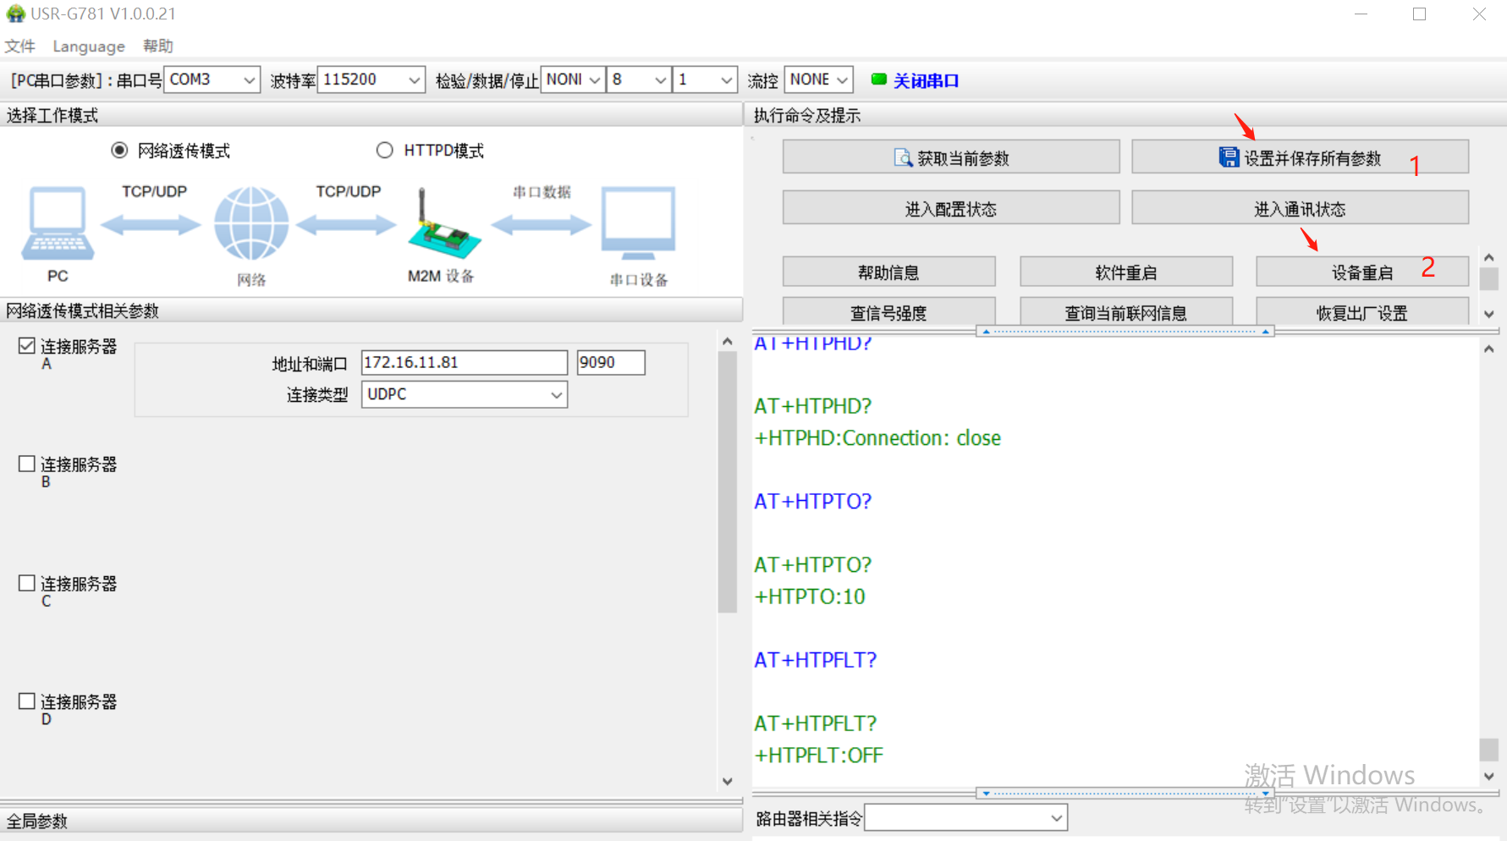Uncheck the 连接服务器 A checkbox
Image resolution: width=1507 pixels, height=841 pixels.
[27, 346]
